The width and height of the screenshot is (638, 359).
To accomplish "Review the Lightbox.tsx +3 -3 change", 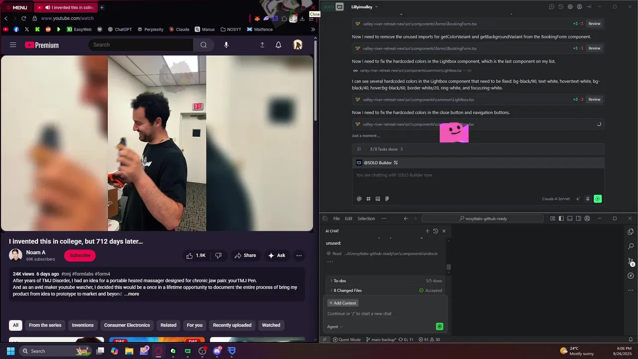I will 594,99.
